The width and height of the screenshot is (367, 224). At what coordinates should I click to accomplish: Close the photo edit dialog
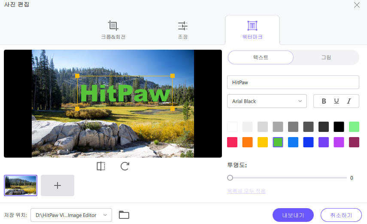357,5
